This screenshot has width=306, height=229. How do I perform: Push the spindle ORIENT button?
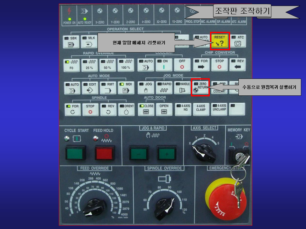(x=127, y=110)
